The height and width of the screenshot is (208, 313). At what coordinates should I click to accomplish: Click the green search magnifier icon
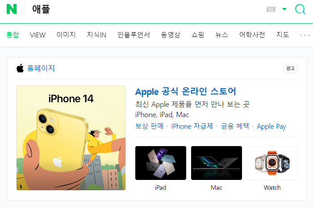click(300, 9)
